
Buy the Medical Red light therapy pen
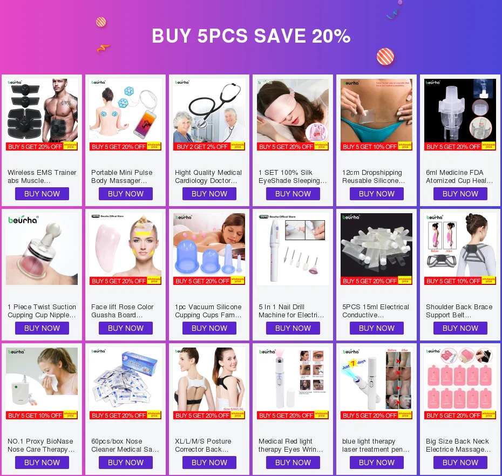(293, 463)
